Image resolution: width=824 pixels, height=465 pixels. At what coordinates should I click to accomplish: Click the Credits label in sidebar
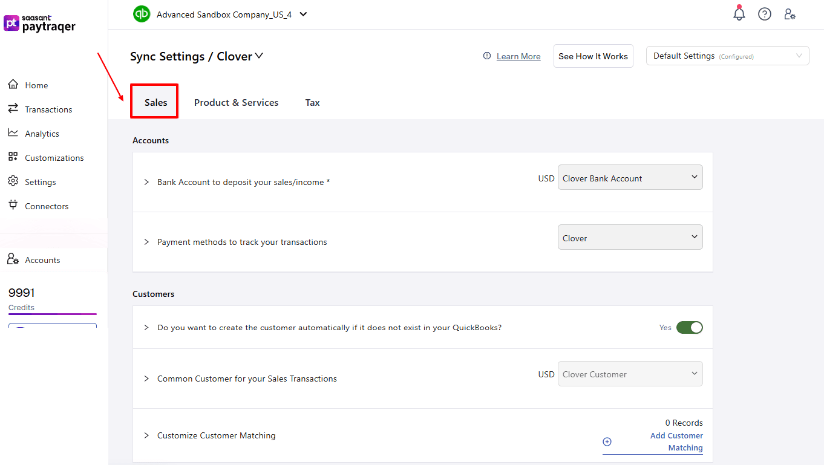coord(21,307)
